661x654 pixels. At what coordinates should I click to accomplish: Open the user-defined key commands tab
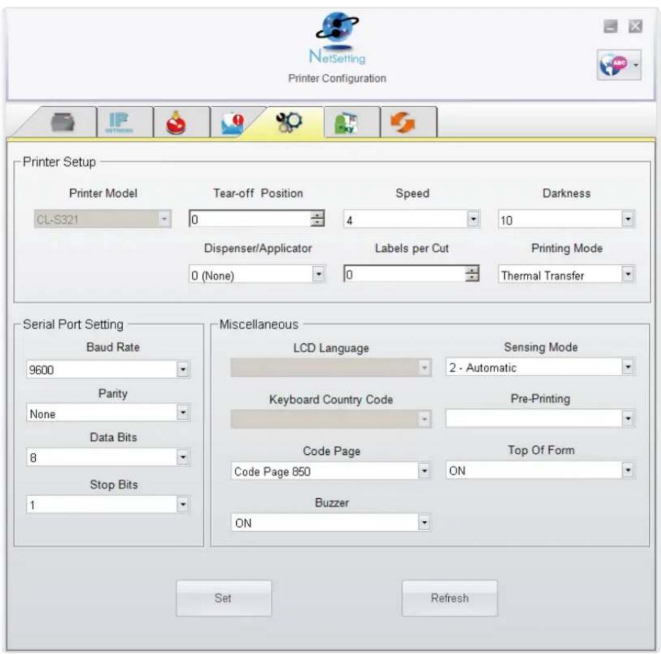point(346,123)
